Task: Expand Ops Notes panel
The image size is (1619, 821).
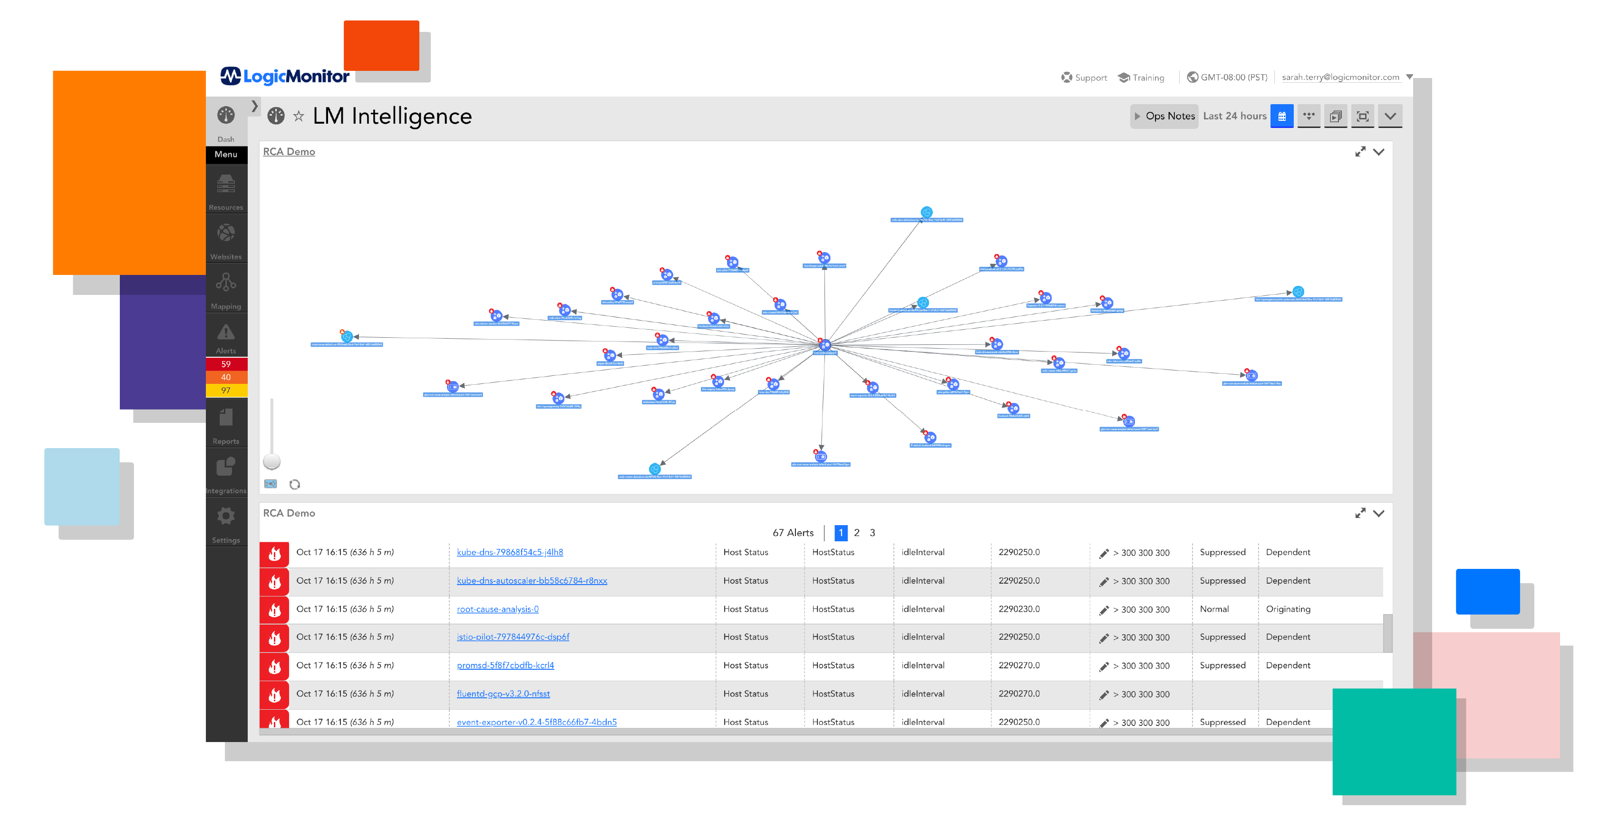Action: [x=1164, y=116]
